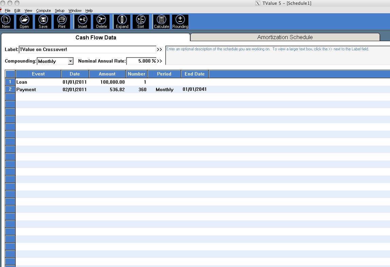This screenshot has height=267, width=390.
Task: Click the schedule description text box
Action: click(277, 55)
